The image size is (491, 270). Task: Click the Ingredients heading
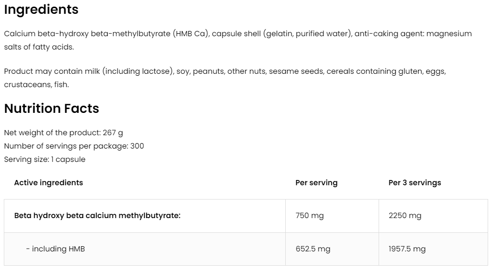(x=41, y=10)
